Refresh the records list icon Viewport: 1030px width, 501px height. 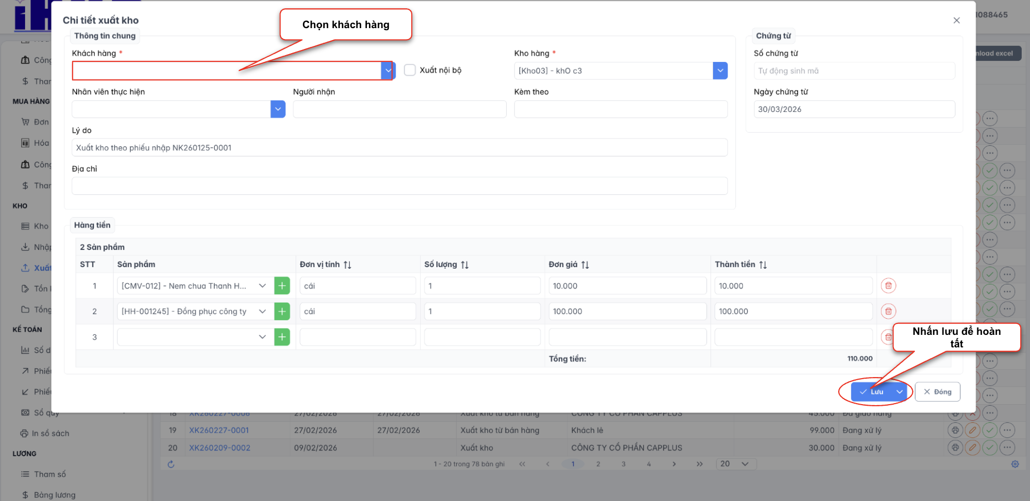pos(171,464)
